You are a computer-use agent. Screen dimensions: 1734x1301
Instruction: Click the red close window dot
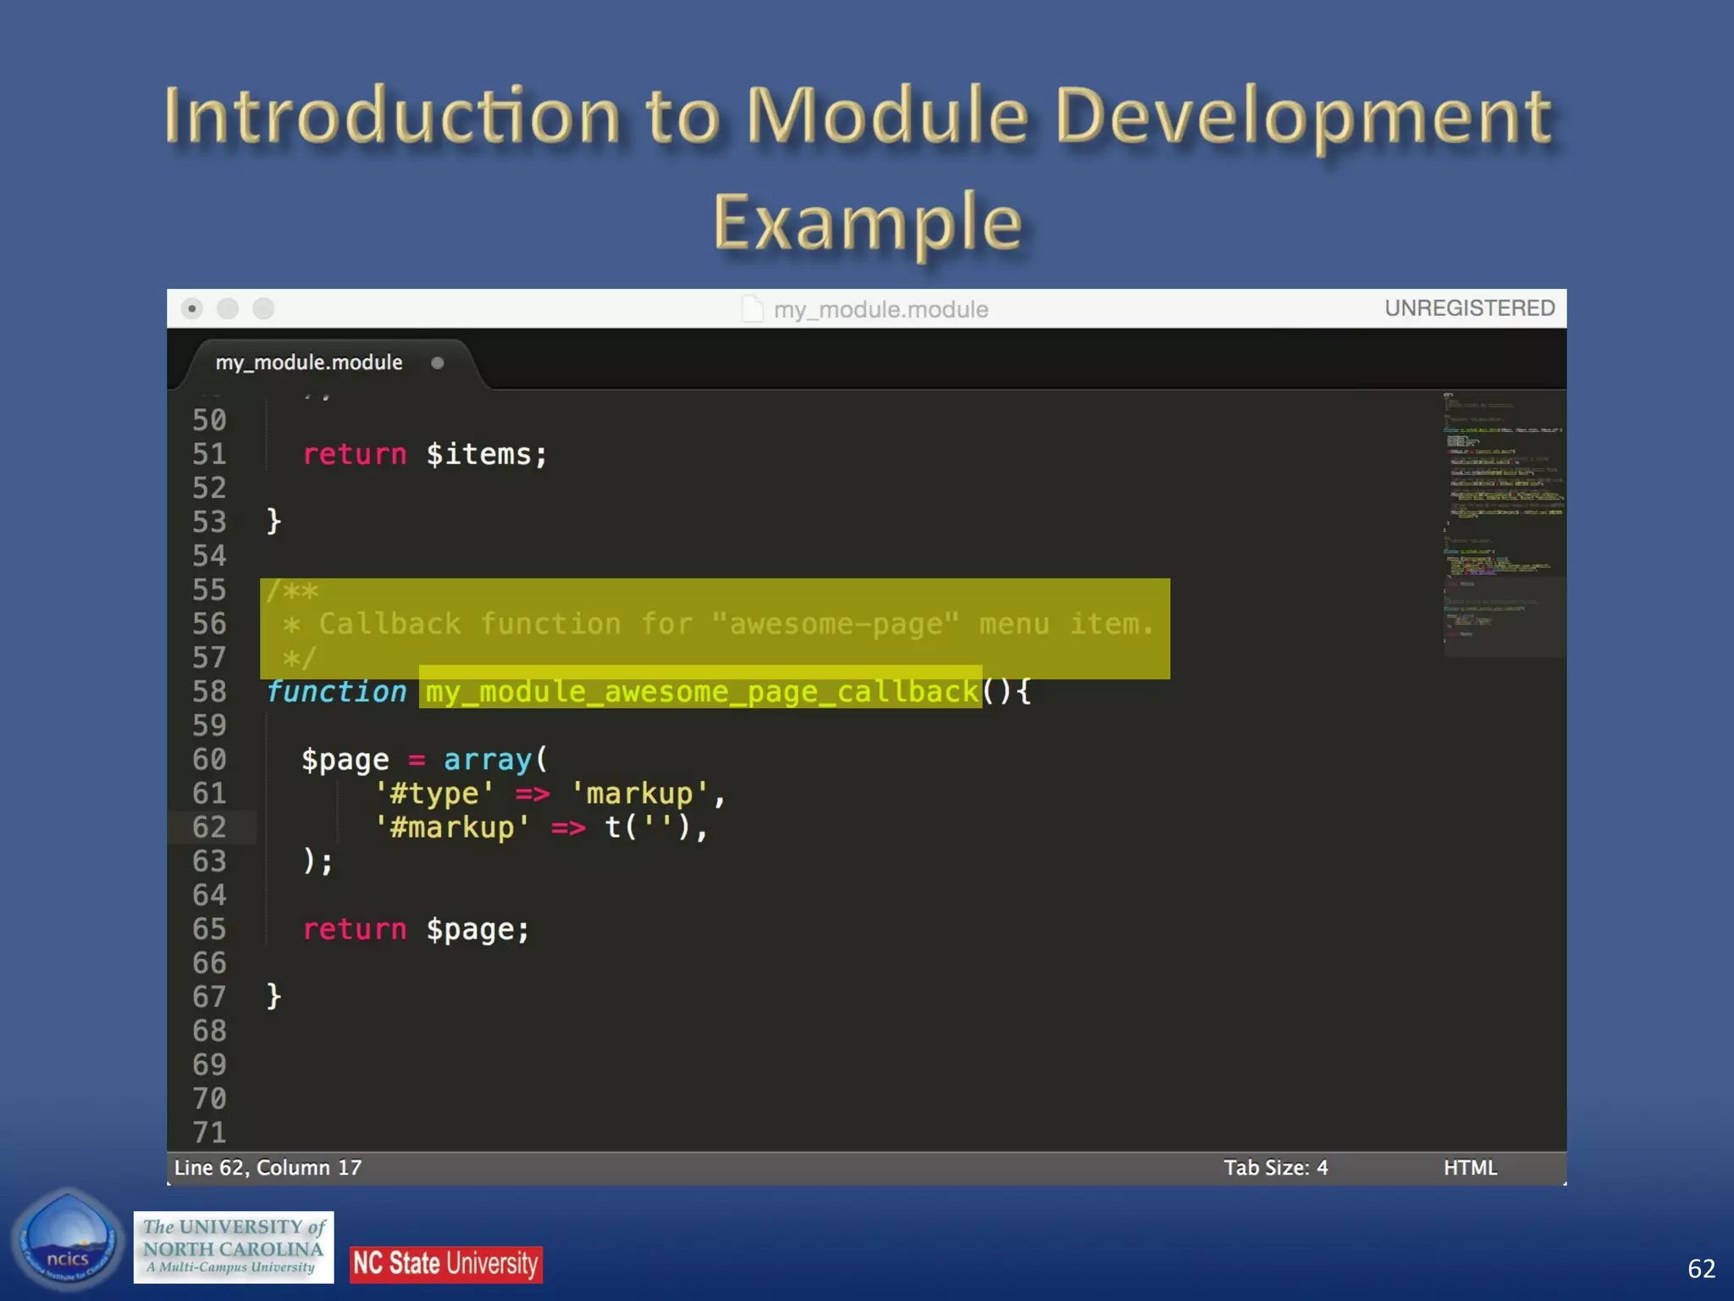click(192, 309)
